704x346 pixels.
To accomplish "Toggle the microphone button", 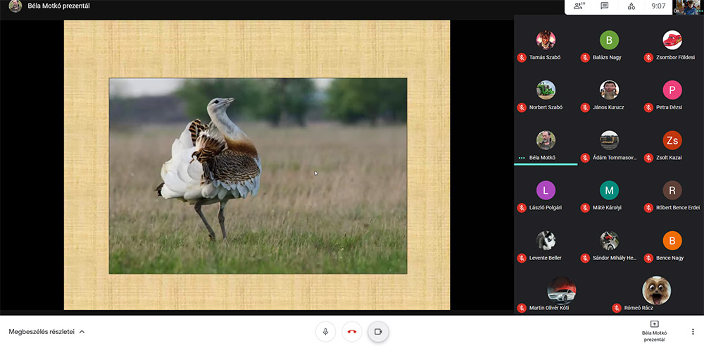I will [x=325, y=332].
